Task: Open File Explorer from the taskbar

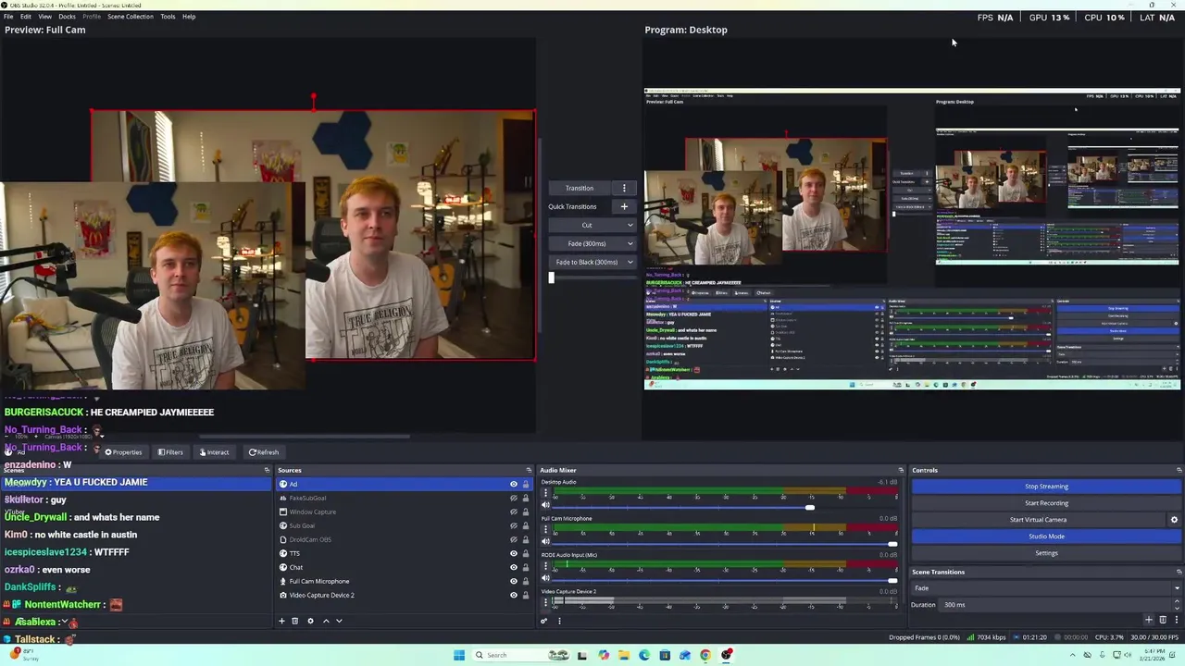Action: click(624, 655)
